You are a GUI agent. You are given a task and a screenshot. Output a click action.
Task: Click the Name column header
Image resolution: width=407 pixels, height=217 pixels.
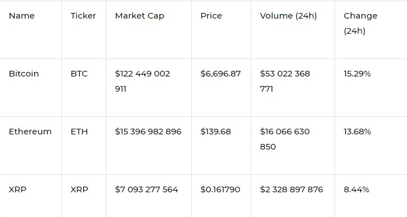coord(21,16)
